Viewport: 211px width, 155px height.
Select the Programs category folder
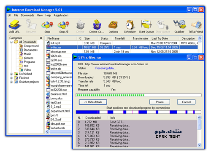[x=27, y=62]
